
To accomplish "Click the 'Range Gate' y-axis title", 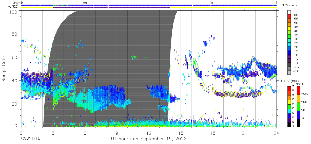I will pyautogui.click(x=4, y=69).
